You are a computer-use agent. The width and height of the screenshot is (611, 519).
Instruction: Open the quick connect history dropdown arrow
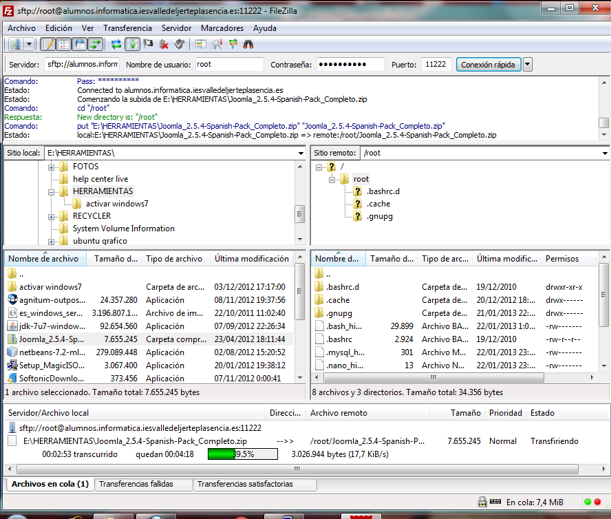pyautogui.click(x=527, y=65)
